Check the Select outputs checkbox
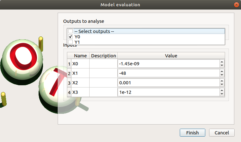This screenshot has height=142, width=241. click(70, 31)
